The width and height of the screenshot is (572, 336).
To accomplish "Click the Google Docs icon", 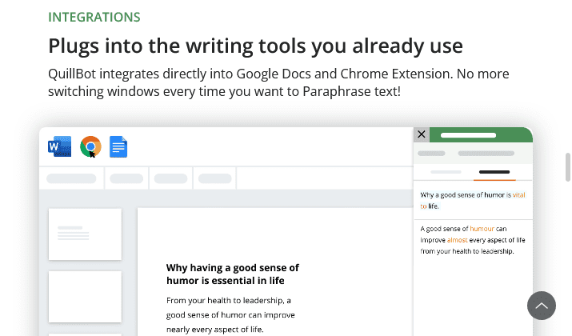I will point(118,146).
